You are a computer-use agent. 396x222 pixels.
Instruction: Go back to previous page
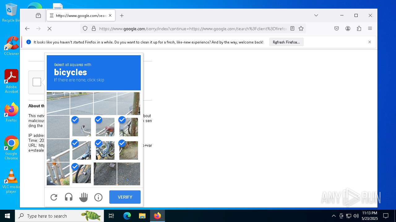27,29
